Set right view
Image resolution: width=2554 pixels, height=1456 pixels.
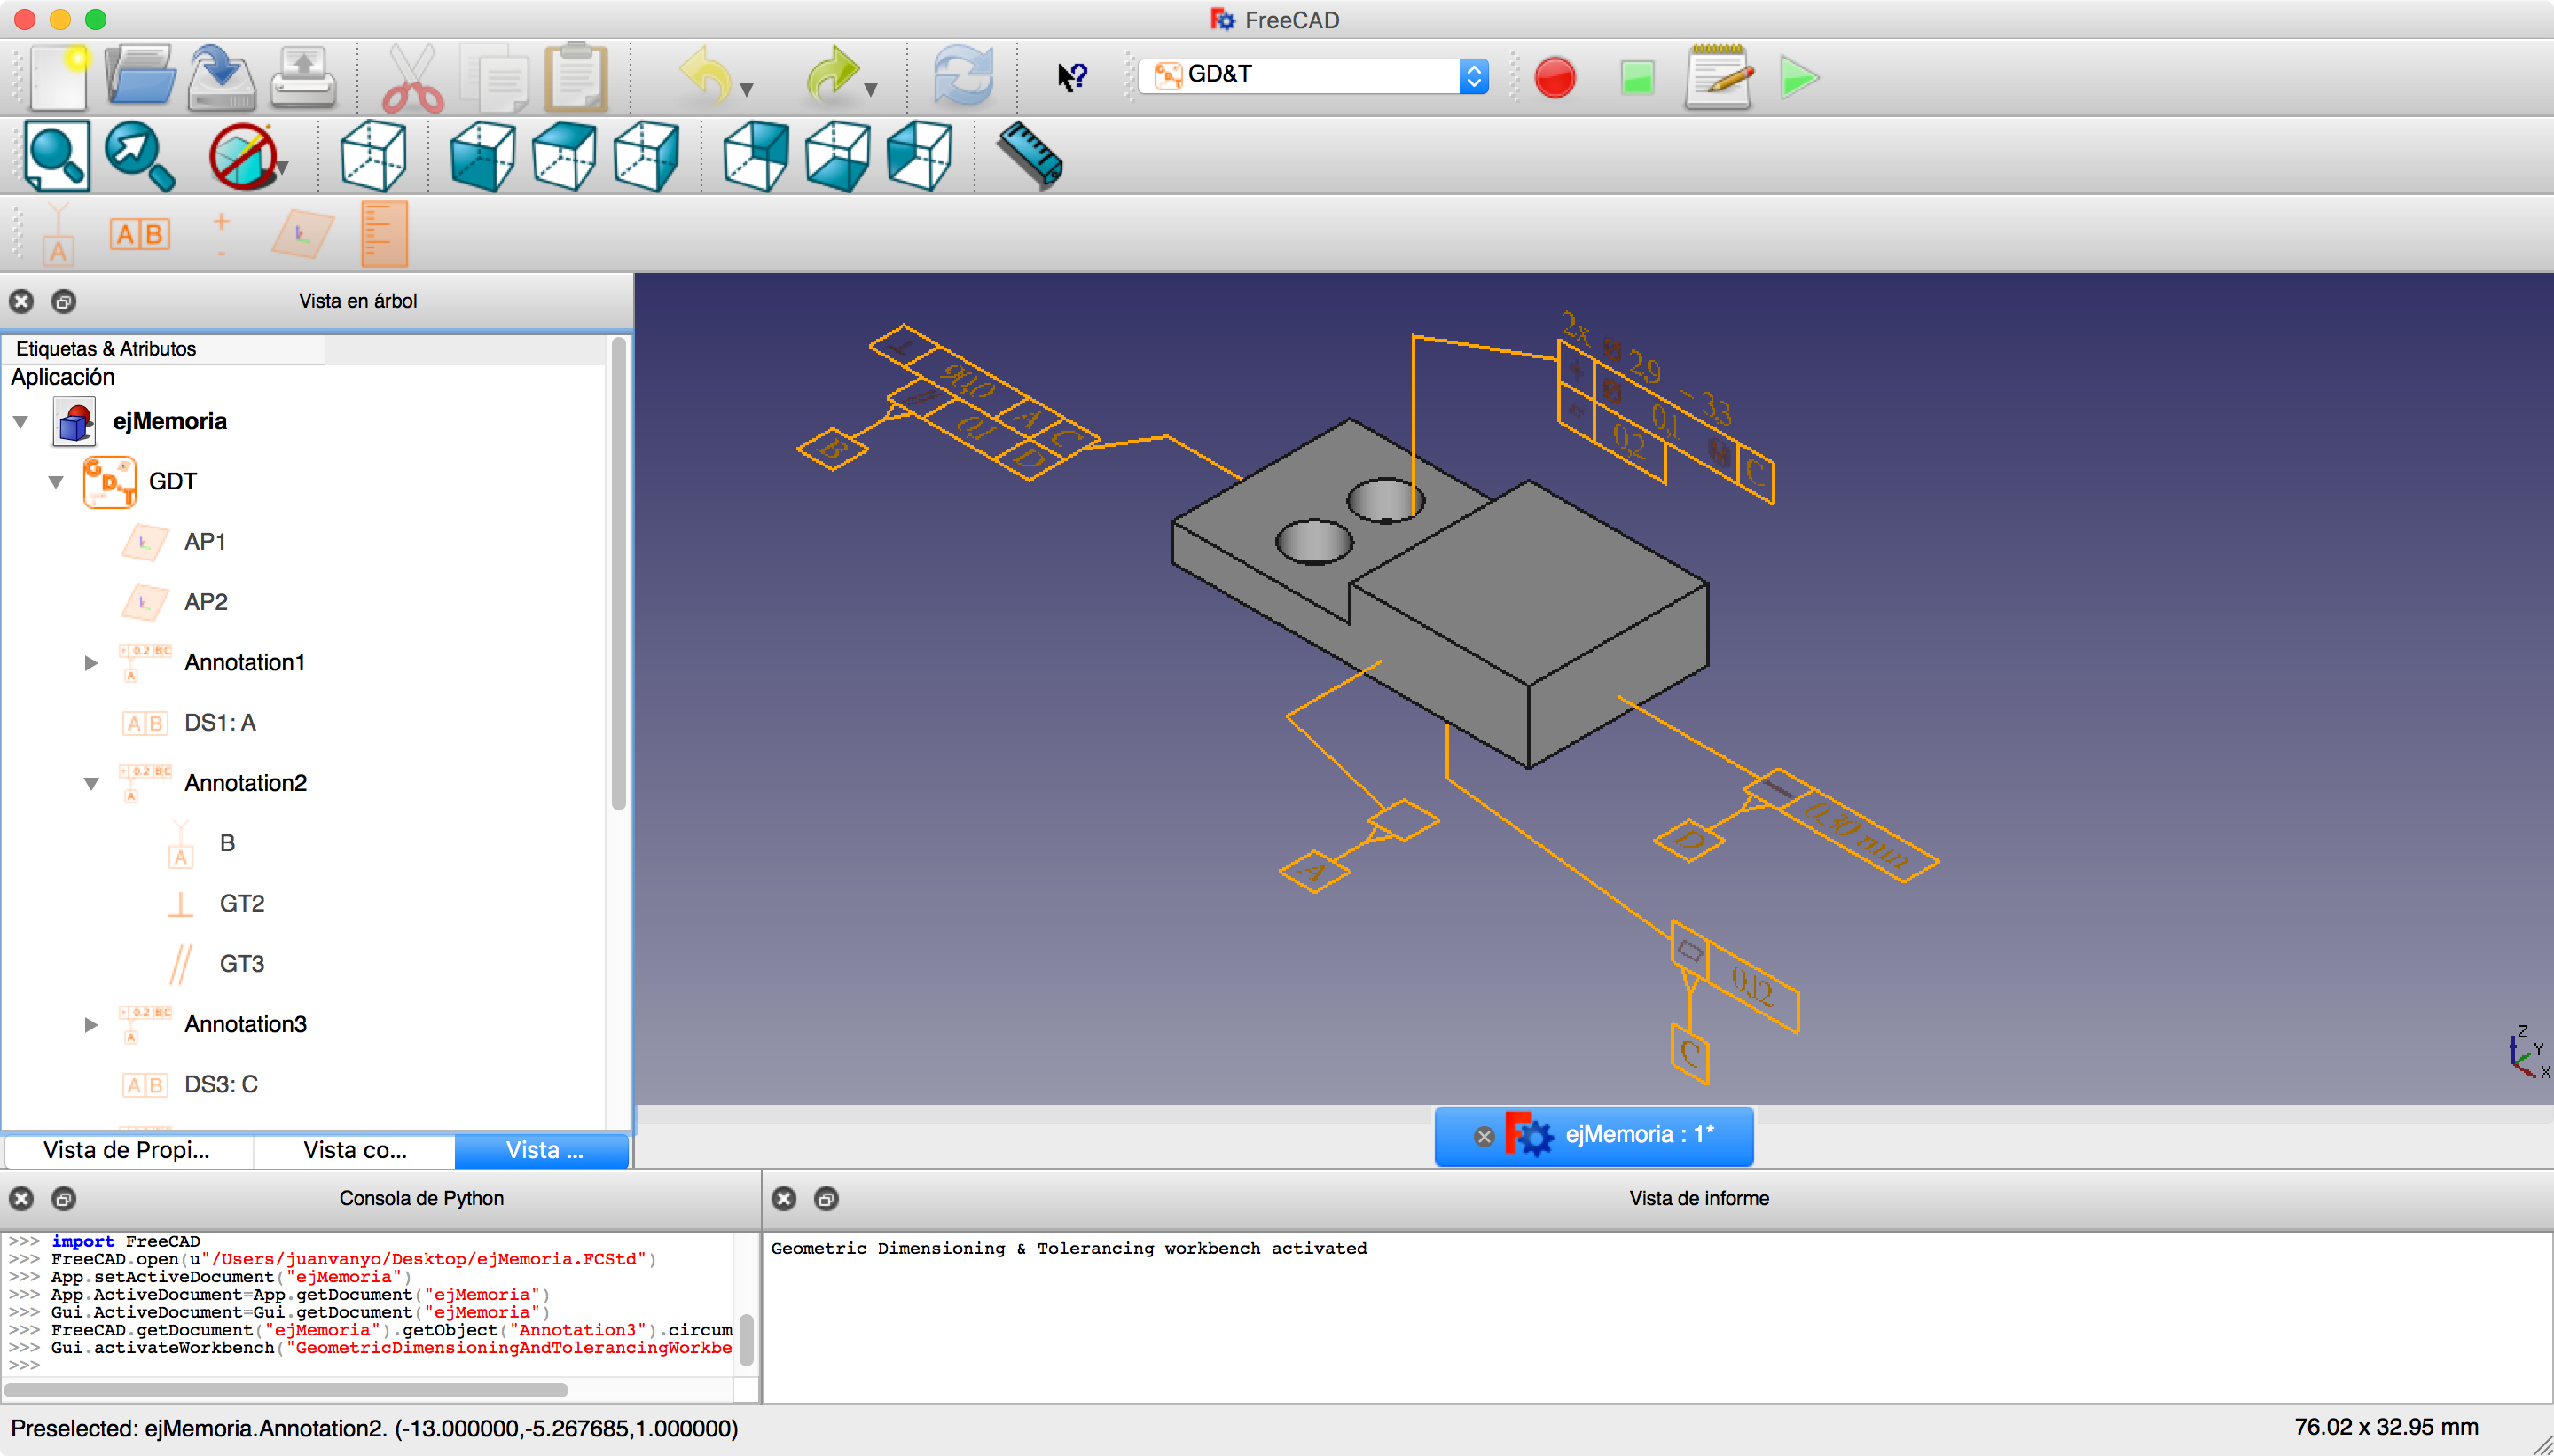[646, 155]
